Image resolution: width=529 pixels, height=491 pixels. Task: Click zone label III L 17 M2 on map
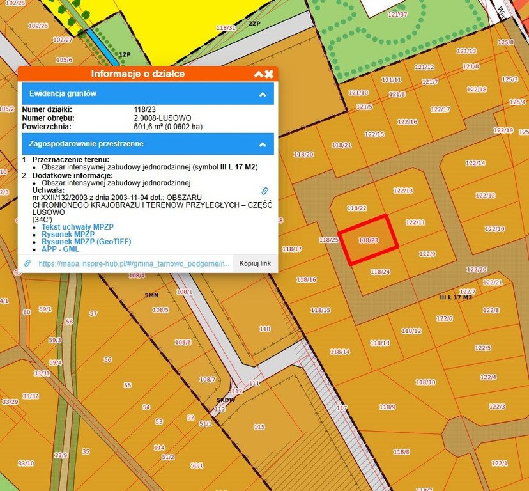(x=456, y=297)
